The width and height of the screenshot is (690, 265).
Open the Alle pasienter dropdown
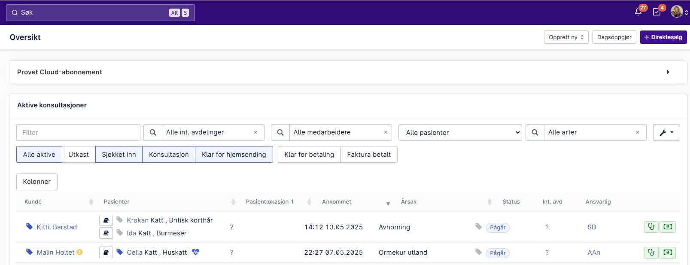(x=460, y=132)
